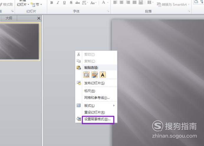The height and width of the screenshot is (146, 204).
Task: Click the Publish Slides icon
Action: click(79, 83)
